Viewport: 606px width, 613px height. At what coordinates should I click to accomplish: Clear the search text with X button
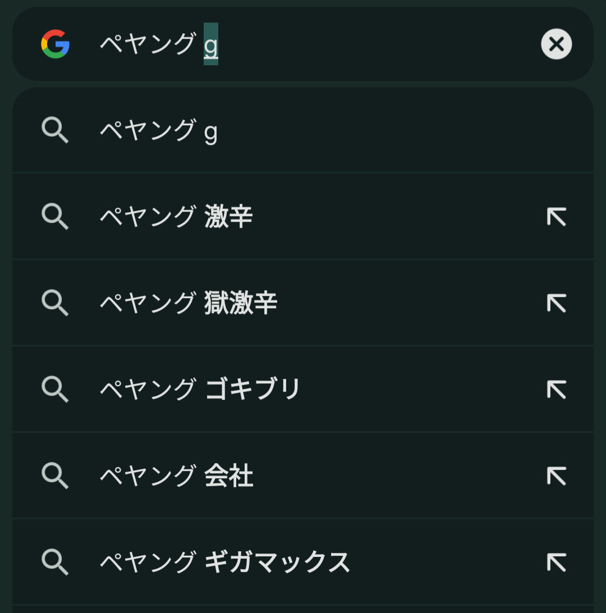coord(556,44)
